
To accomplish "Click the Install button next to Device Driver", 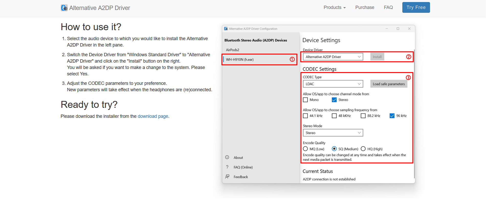I will (377, 57).
